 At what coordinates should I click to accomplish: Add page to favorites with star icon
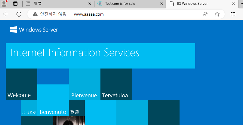(217, 14)
